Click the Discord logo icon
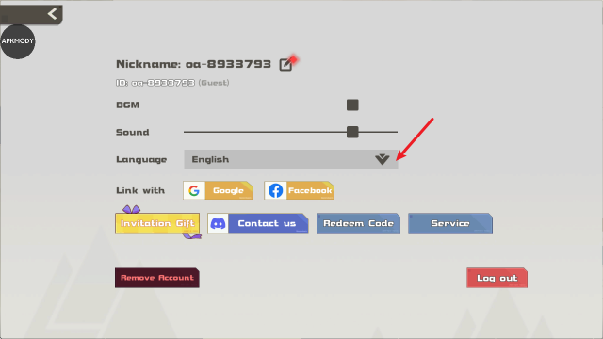603x339 pixels. [218, 223]
